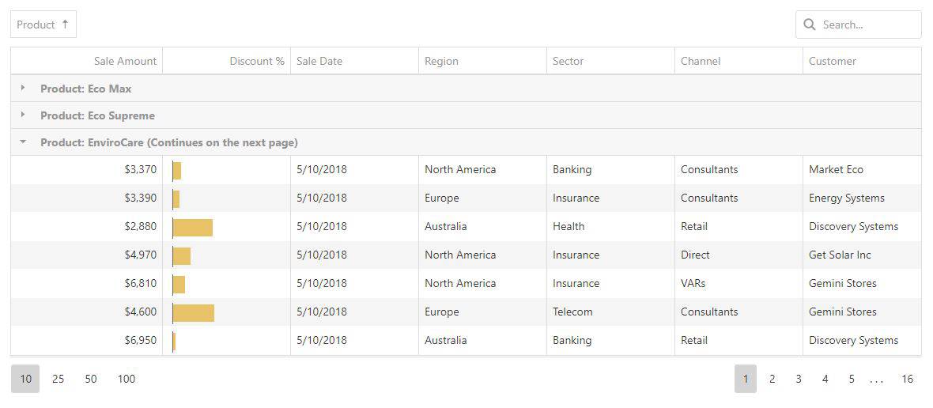Select Market Eco customer cell

coord(862,169)
